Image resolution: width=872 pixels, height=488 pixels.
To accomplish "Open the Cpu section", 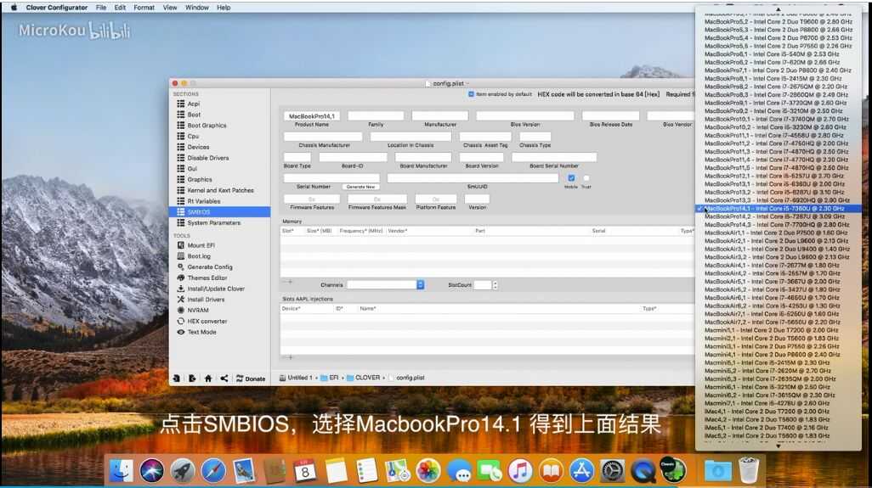I will point(193,136).
